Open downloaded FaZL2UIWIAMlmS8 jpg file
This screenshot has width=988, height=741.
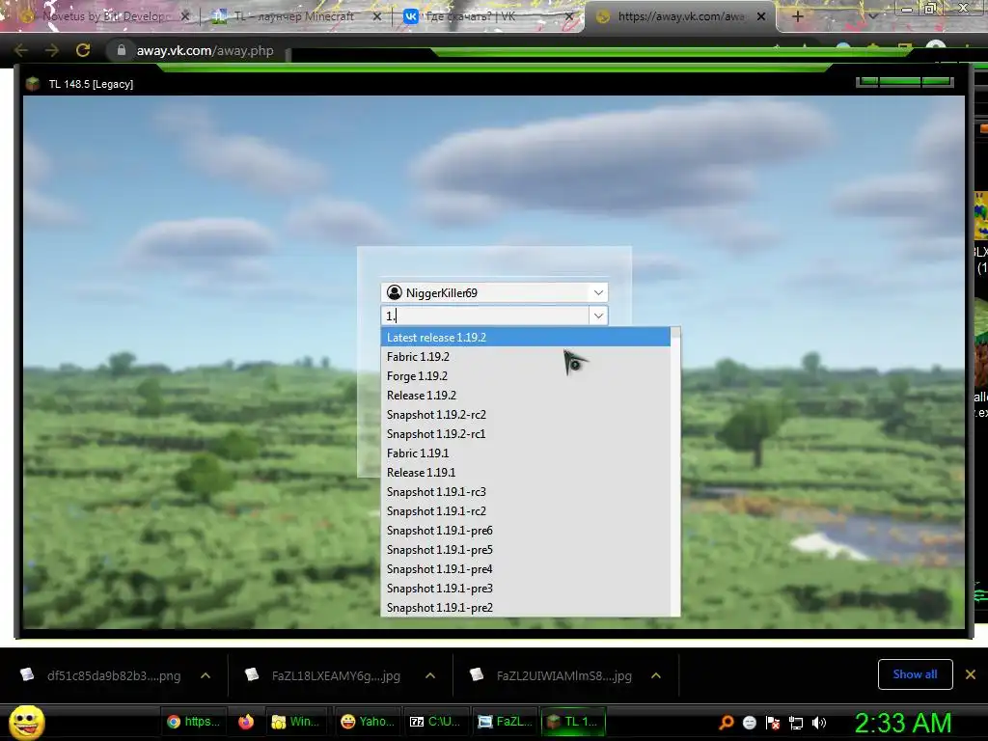point(551,675)
